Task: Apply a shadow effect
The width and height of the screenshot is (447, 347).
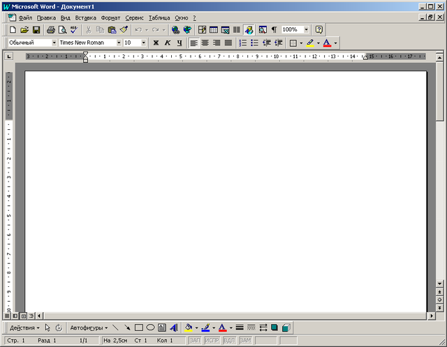Action: pyautogui.click(x=274, y=327)
